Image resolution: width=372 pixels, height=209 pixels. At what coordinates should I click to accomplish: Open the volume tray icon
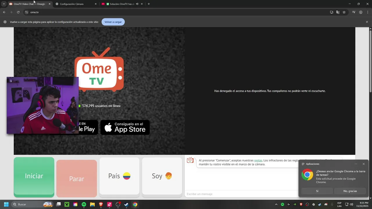pos(352,204)
